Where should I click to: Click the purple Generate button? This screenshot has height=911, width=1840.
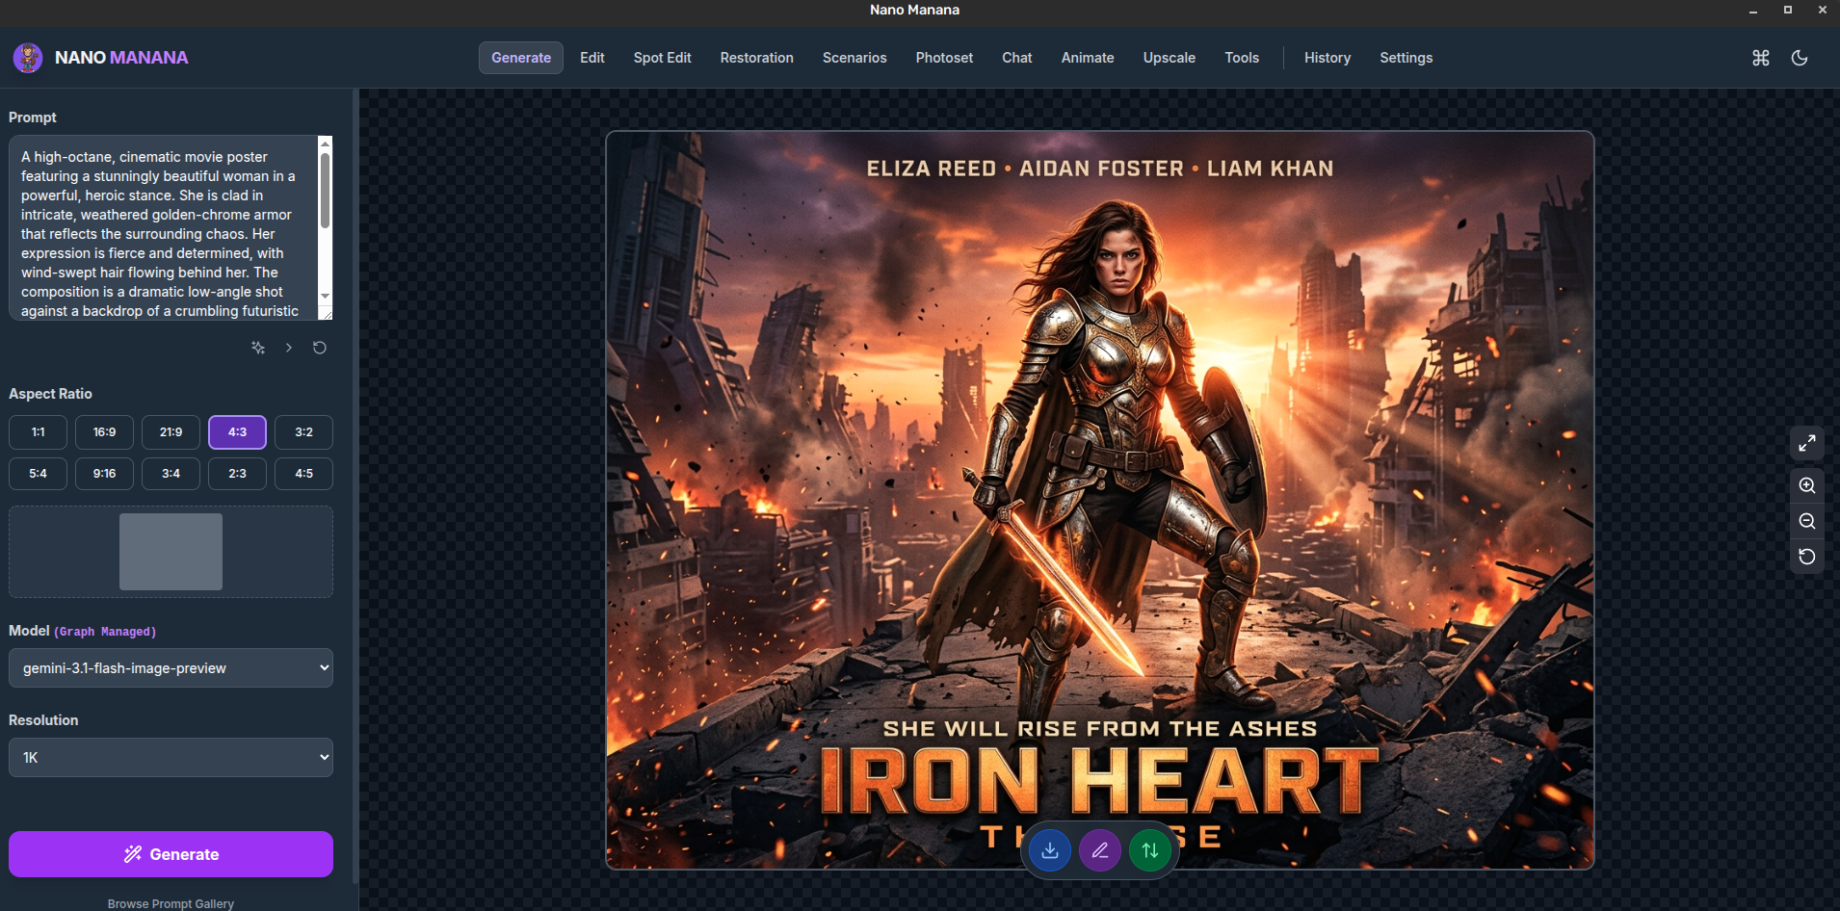pos(171,854)
